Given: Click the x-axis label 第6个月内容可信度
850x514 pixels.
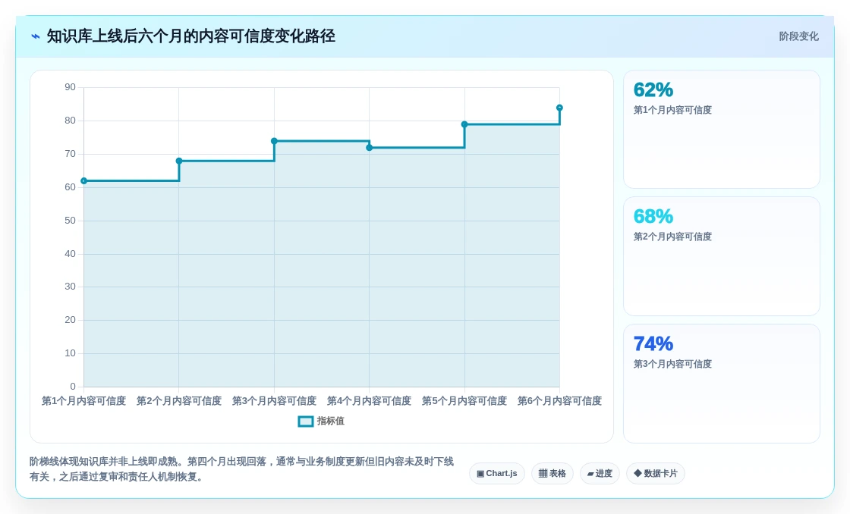Looking at the screenshot, I should pyautogui.click(x=559, y=401).
